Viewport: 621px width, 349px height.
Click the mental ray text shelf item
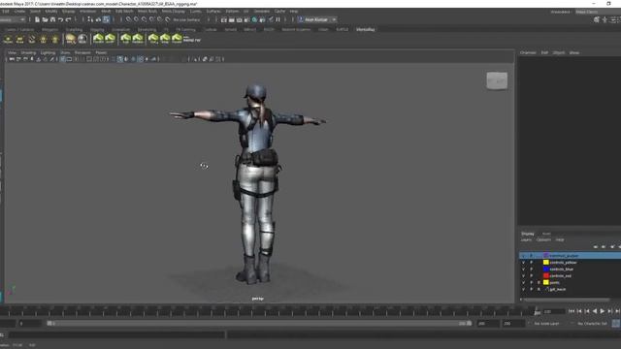click(x=192, y=39)
